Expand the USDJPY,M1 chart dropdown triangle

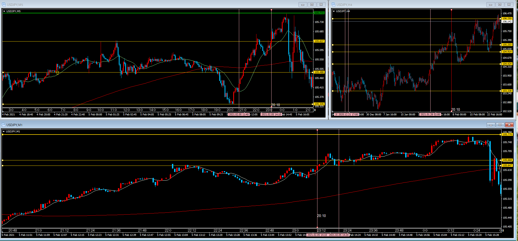tap(4, 132)
